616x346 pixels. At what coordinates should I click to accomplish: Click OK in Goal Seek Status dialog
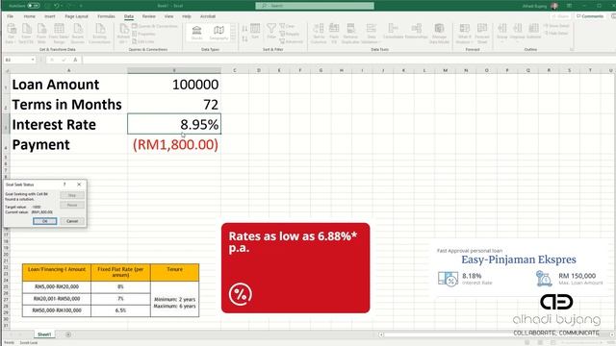tap(45, 221)
